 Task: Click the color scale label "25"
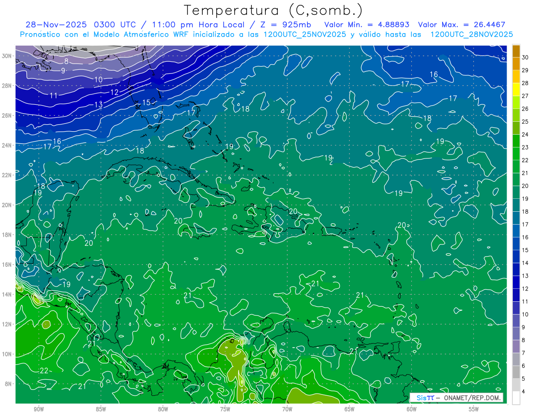pos(525,122)
